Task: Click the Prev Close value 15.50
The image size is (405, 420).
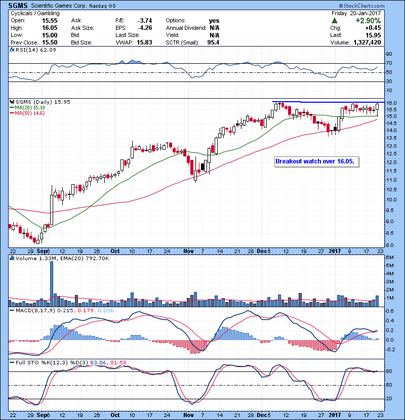Action: click(50, 43)
